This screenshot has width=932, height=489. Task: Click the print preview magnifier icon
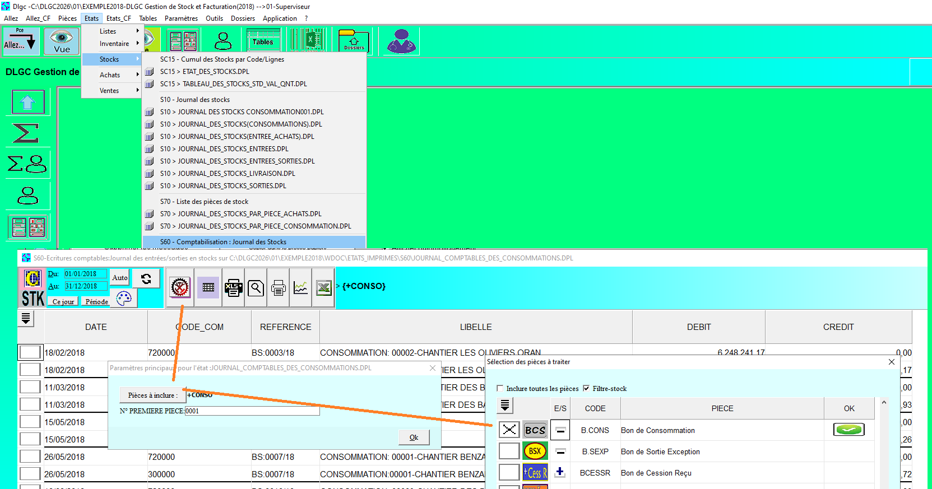(256, 288)
